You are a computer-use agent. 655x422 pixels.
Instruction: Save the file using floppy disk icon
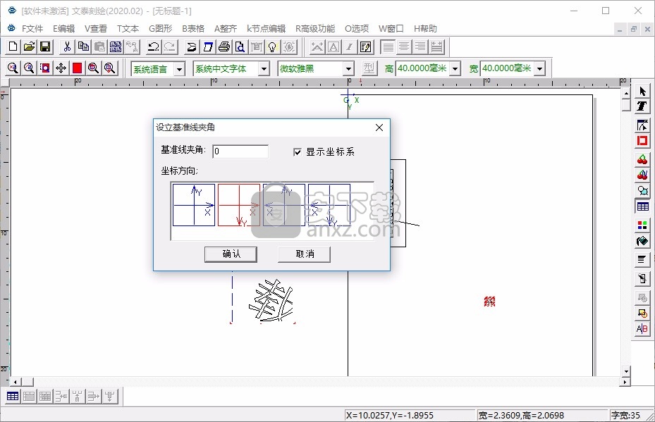tap(45, 46)
